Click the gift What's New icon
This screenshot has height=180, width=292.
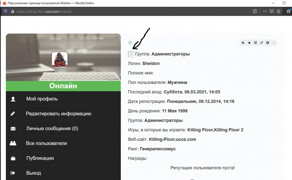[289, 11]
